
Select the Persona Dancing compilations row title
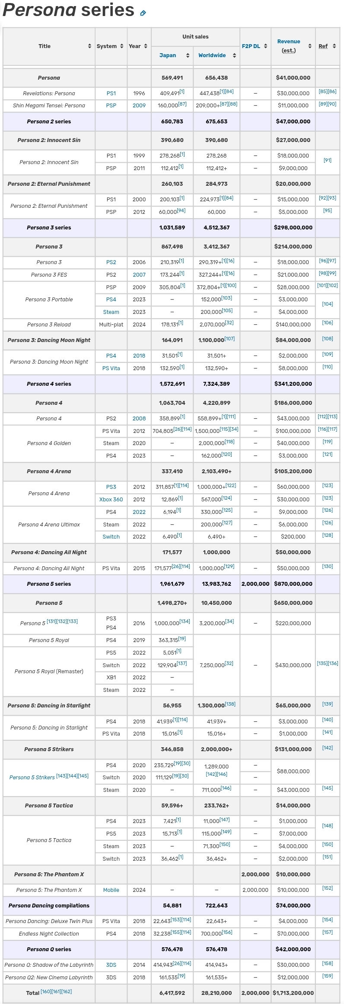tap(49, 906)
